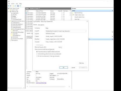Click the Event ID column header
The width and height of the screenshot is (121, 91).
[60, 11]
